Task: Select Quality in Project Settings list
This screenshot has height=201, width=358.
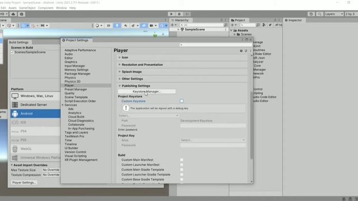Action: point(69,93)
